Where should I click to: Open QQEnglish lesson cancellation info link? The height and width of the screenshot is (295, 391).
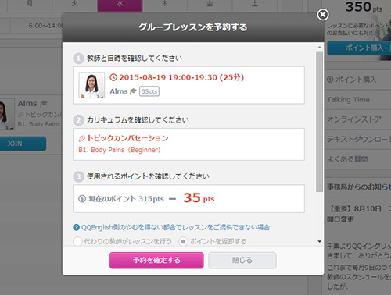pos(175,227)
